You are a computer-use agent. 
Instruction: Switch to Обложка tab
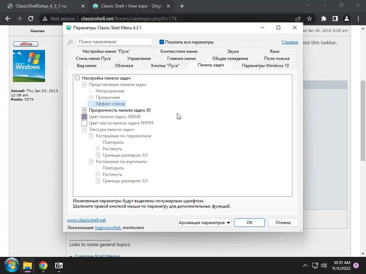click(x=124, y=66)
